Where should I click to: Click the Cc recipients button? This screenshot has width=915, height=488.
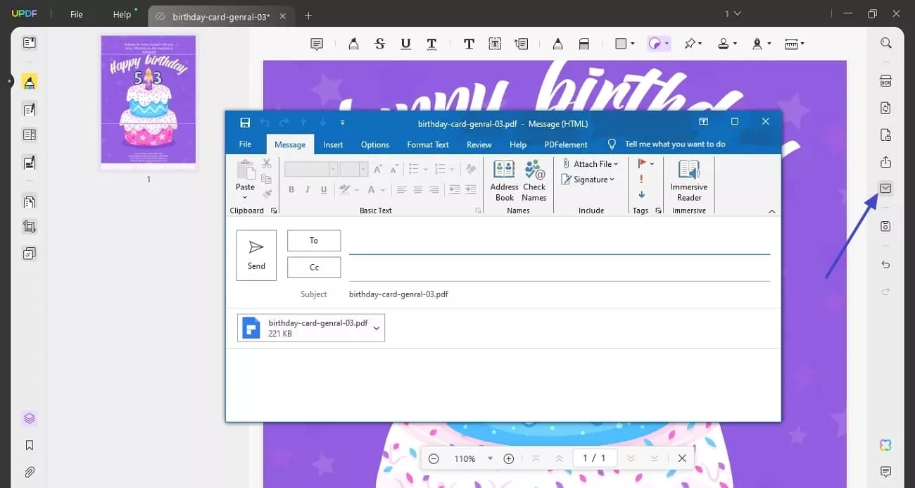click(314, 267)
